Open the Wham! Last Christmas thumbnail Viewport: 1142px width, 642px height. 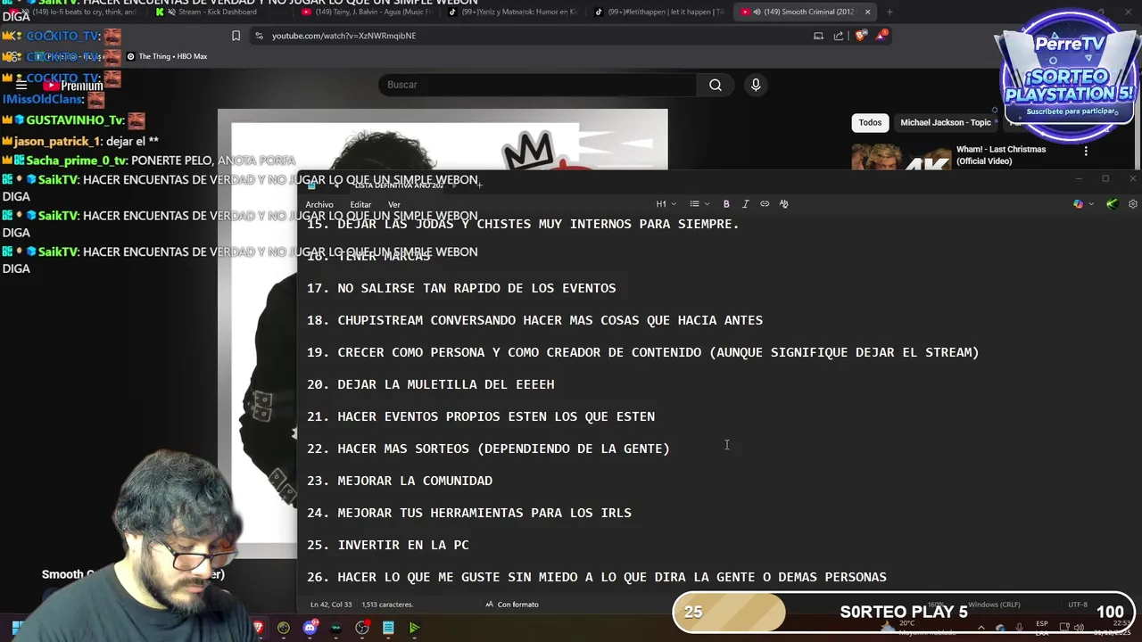point(899,157)
